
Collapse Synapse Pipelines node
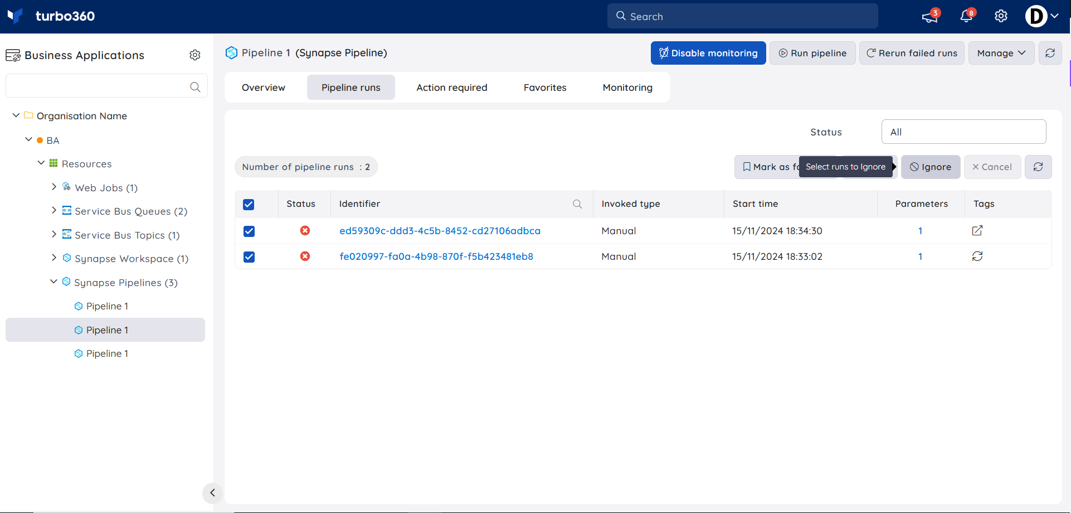point(53,282)
